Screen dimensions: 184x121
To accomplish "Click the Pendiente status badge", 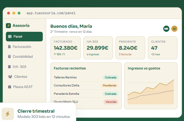I will (109, 86).
